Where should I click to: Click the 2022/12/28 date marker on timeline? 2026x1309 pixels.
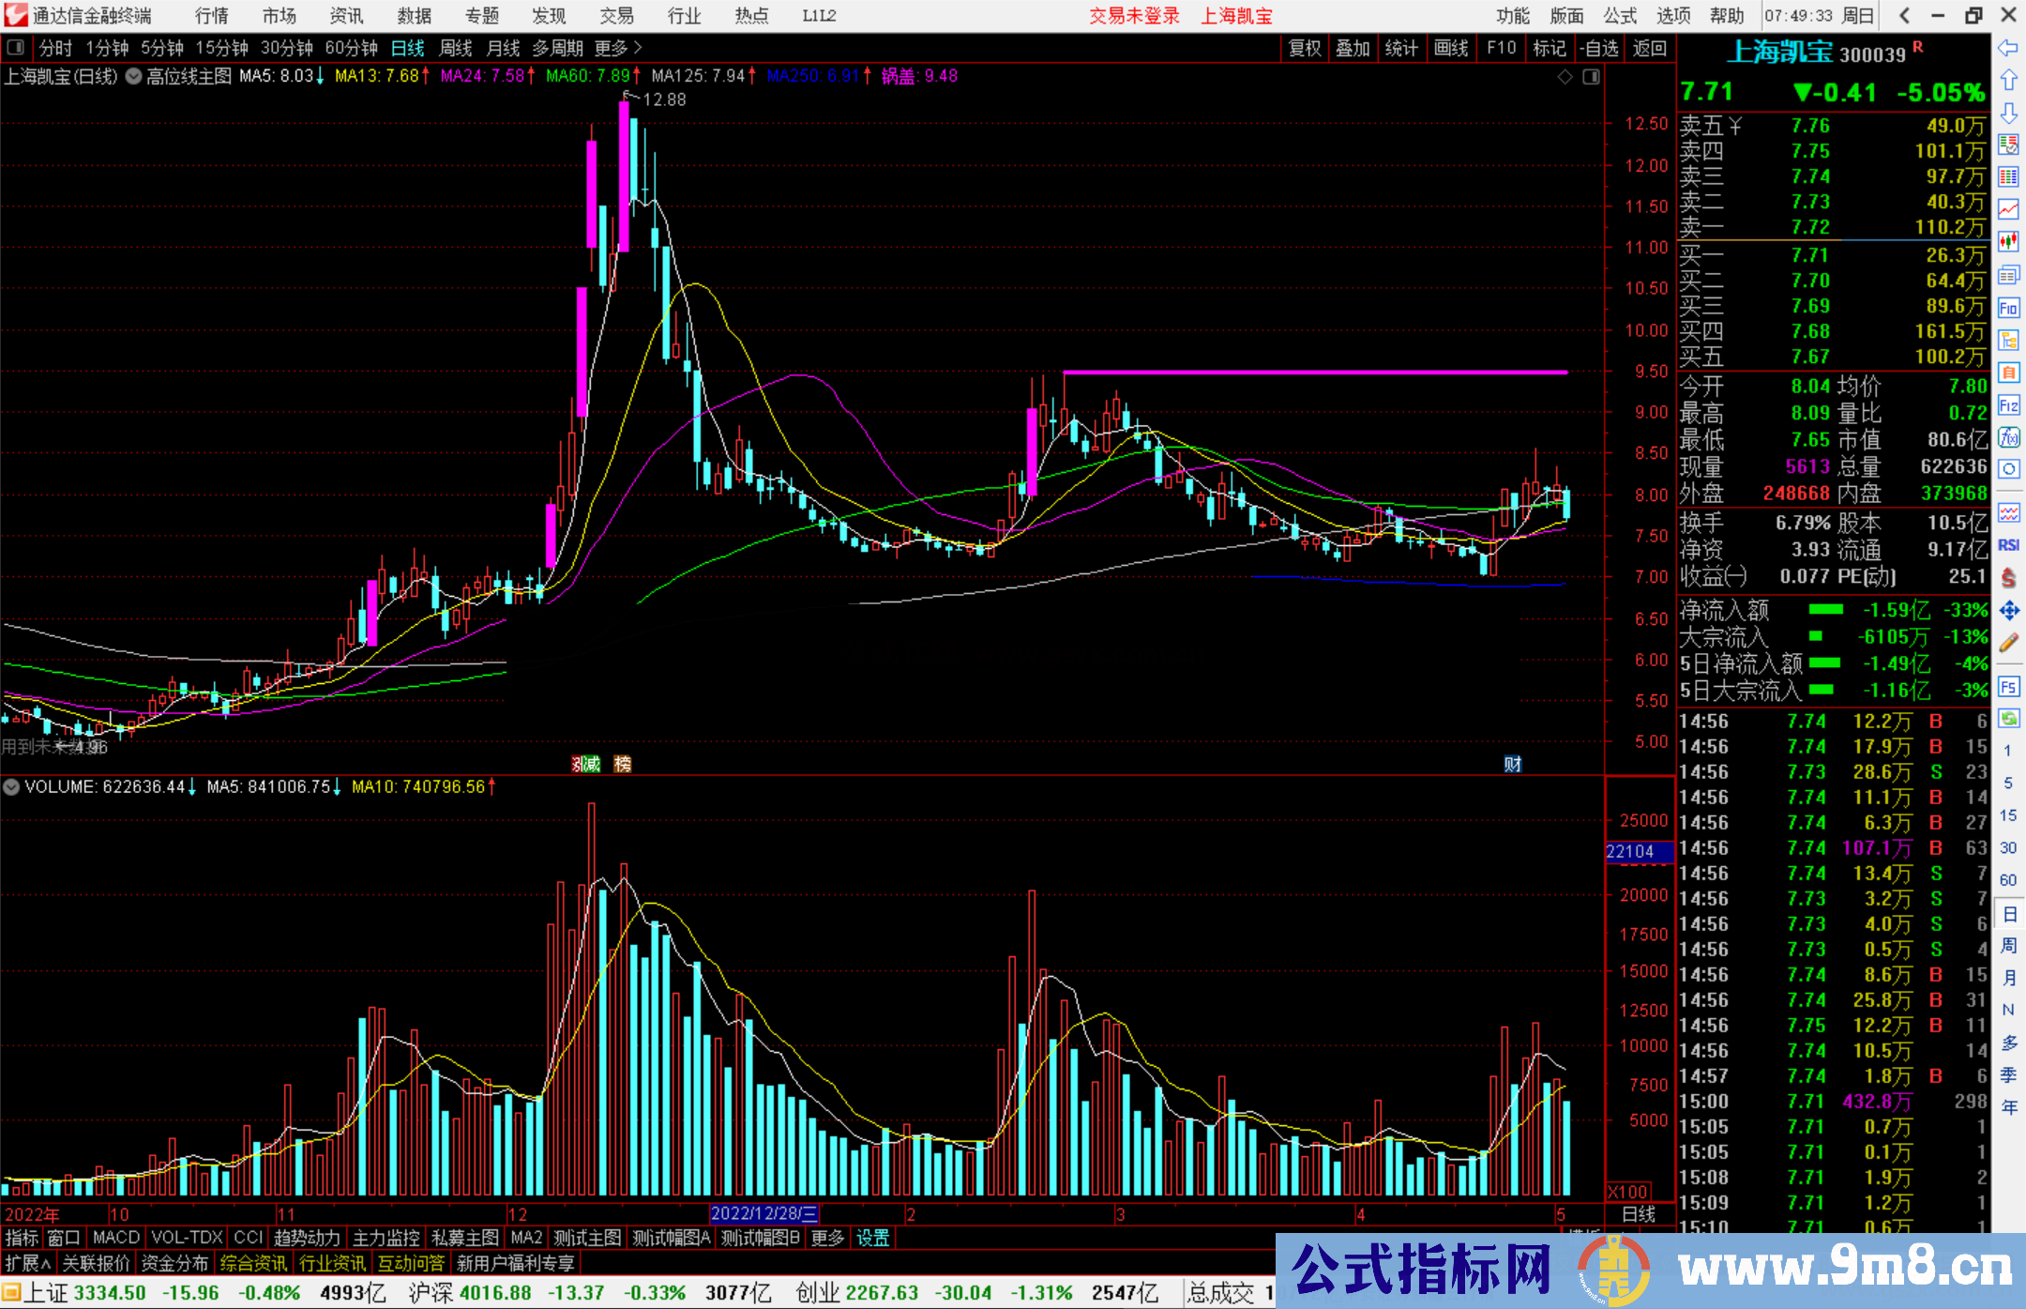pos(764,1214)
